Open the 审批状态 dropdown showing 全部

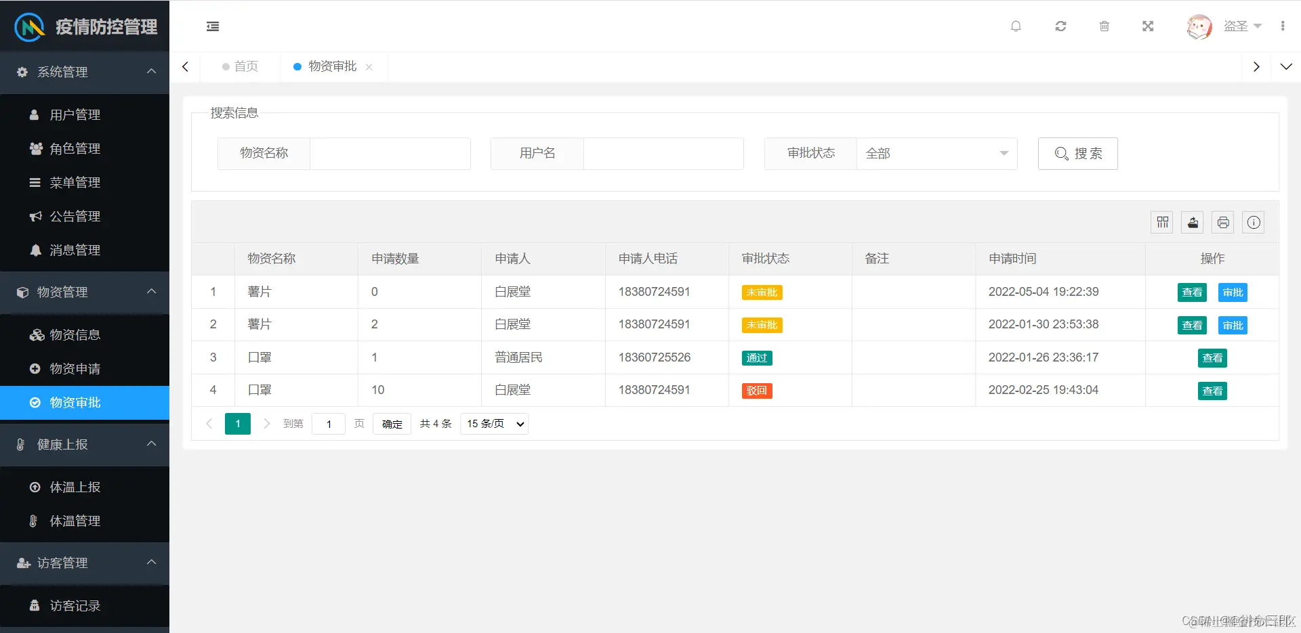(936, 154)
